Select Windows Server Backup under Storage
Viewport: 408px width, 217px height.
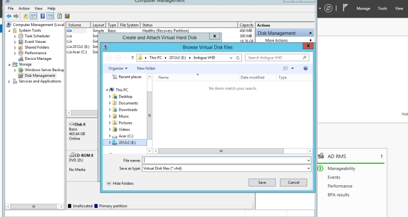(x=44, y=70)
